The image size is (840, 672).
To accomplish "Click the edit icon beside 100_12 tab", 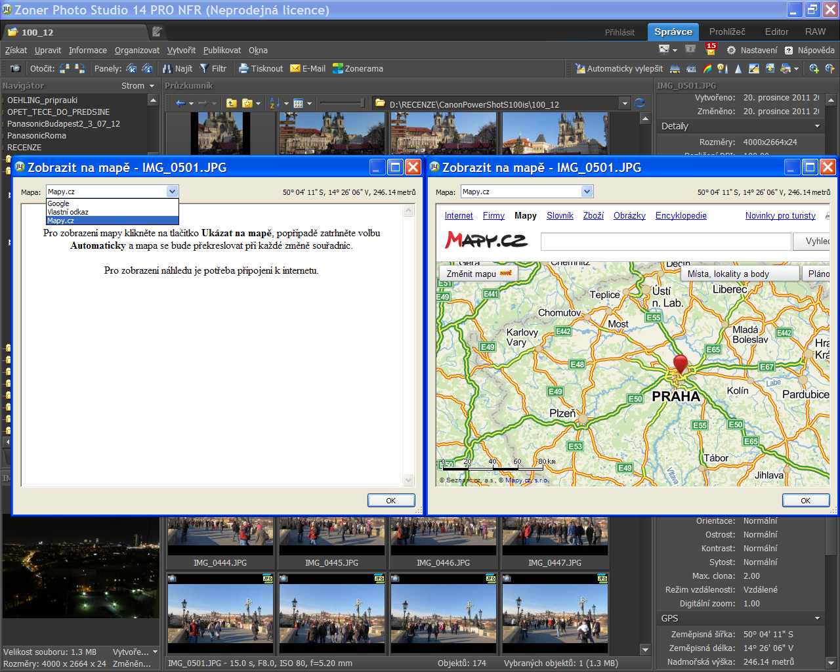I will [157, 31].
